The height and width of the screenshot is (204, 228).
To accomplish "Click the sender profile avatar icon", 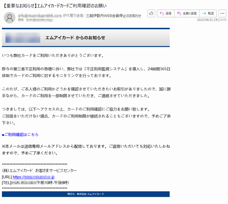I will tap(9, 18).
